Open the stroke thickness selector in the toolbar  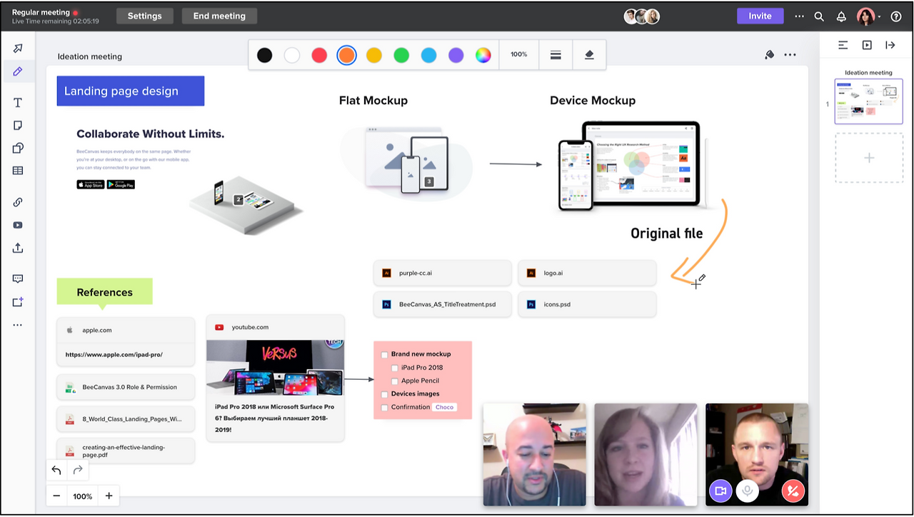(x=556, y=54)
